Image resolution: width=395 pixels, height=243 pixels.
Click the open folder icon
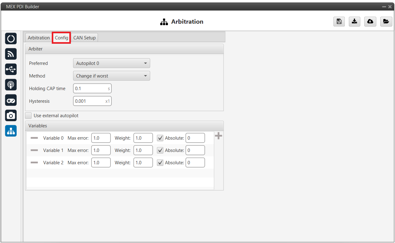click(x=386, y=22)
